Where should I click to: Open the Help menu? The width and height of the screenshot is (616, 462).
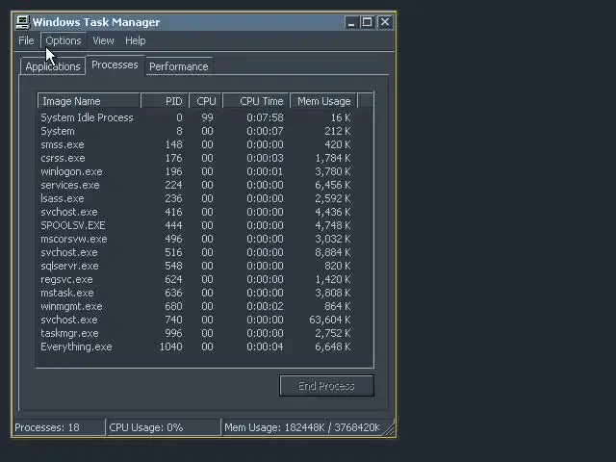[x=135, y=40]
